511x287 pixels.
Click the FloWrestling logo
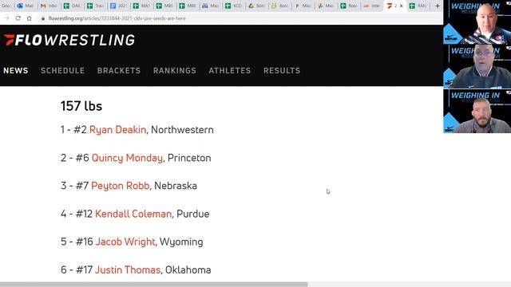(69, 40)
